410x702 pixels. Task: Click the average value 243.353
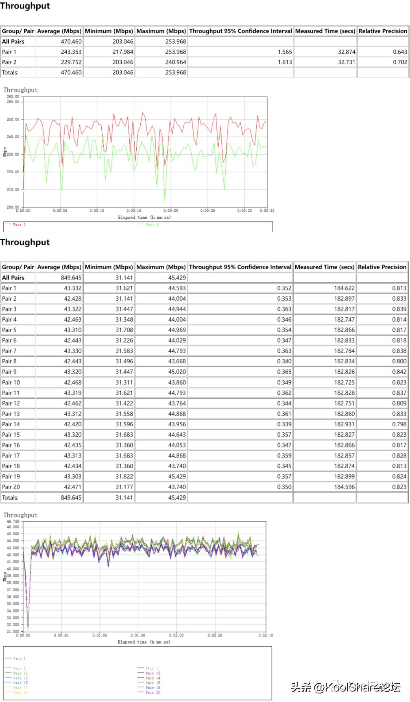(71, 52)
